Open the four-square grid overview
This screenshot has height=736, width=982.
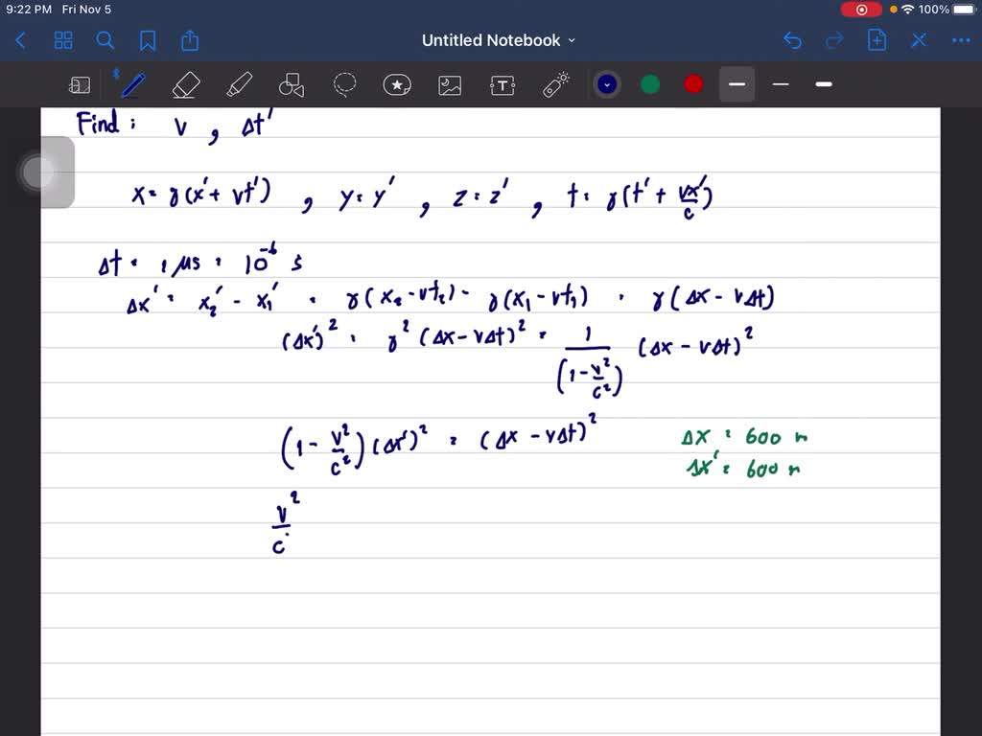[x=63, y=40]
